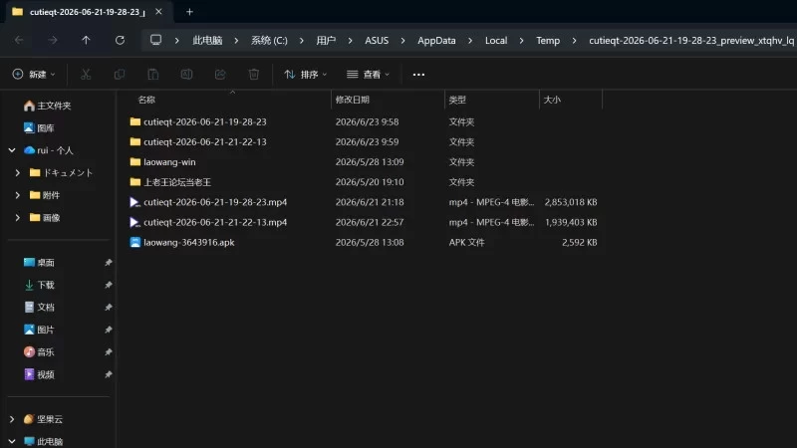
Task: Close the cutieqt tab
Action: point(158,12)
